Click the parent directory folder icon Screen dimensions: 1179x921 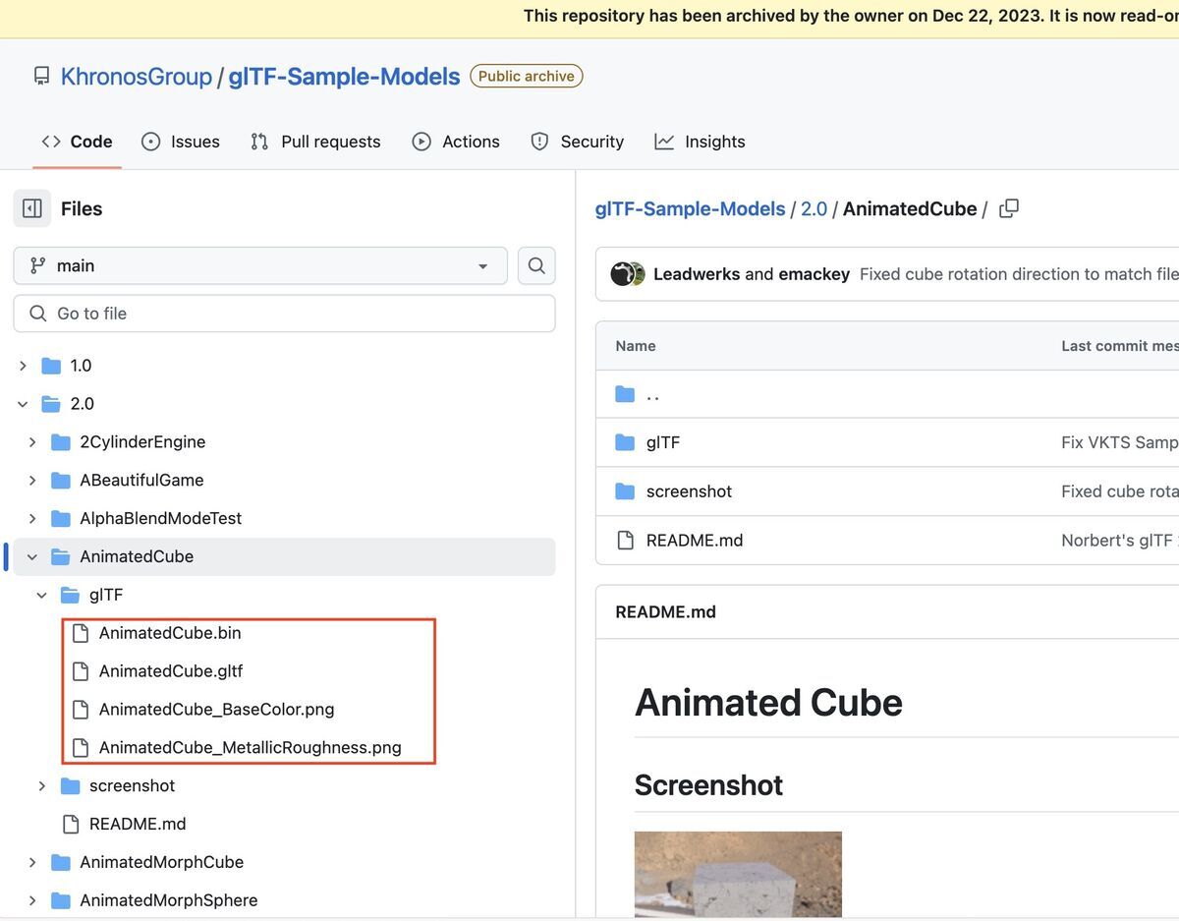click(625, 394)
